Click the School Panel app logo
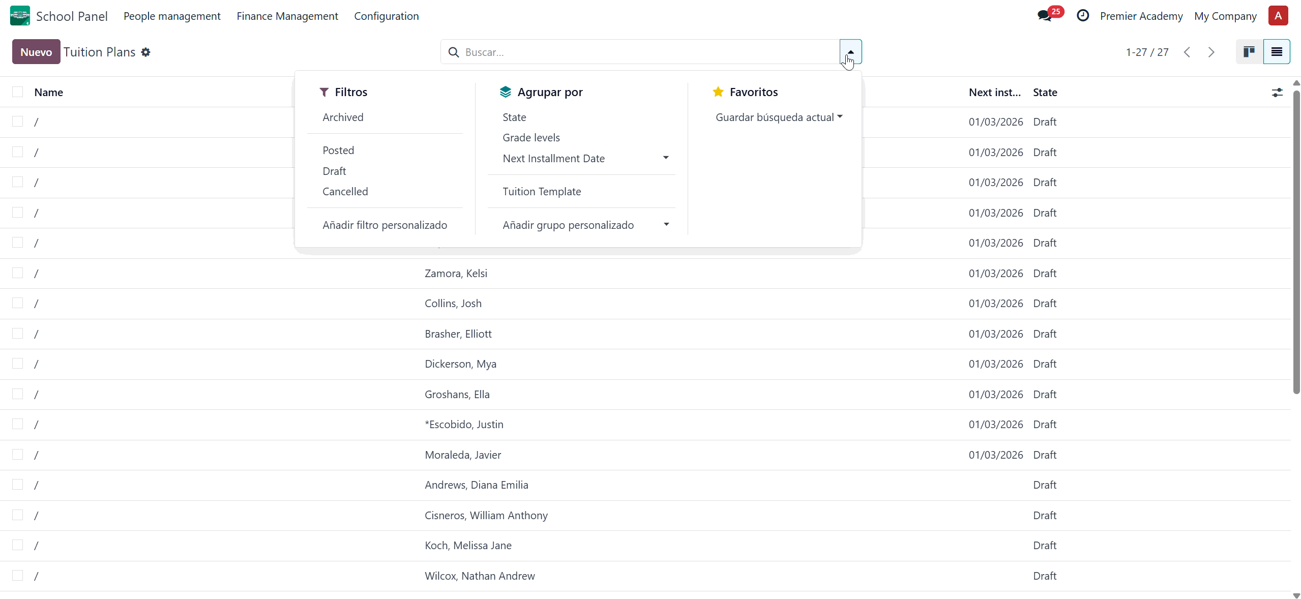This screenshot has width=1301, height=599. click(x=20, y=16)
